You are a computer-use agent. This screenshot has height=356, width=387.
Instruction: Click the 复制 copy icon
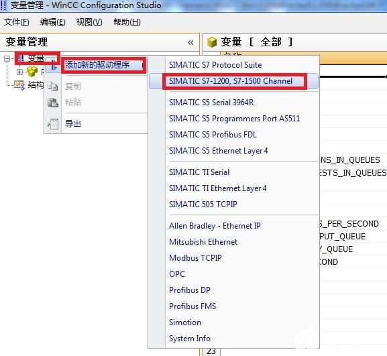click(52, 86)
